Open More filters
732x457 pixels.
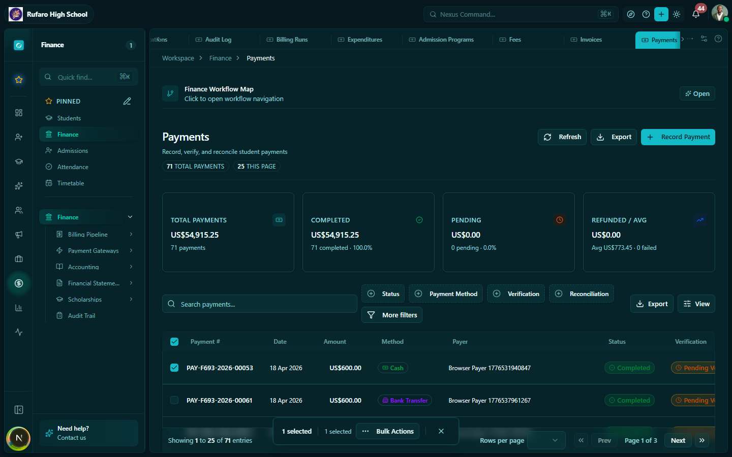click(392, 315)
